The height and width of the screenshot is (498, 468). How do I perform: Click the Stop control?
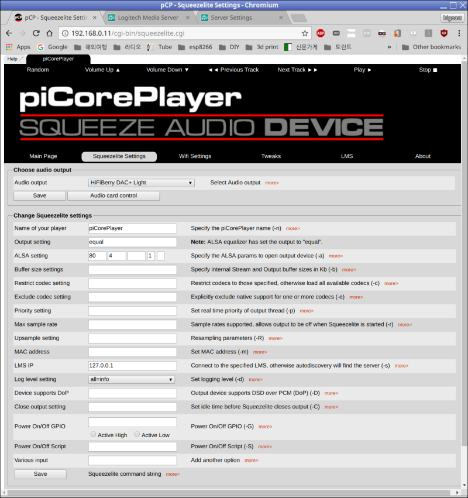(x=428, y=70)
